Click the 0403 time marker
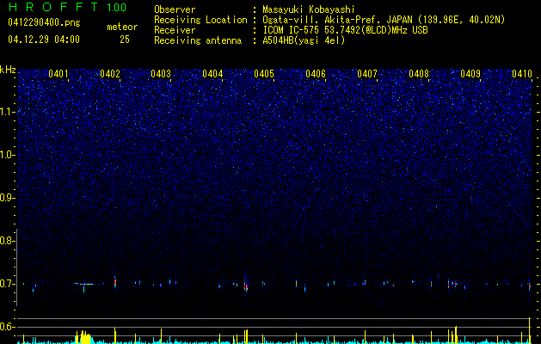 pos(161,73)
